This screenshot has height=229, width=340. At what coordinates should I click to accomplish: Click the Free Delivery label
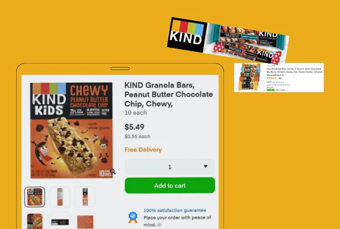click(143, 150)
